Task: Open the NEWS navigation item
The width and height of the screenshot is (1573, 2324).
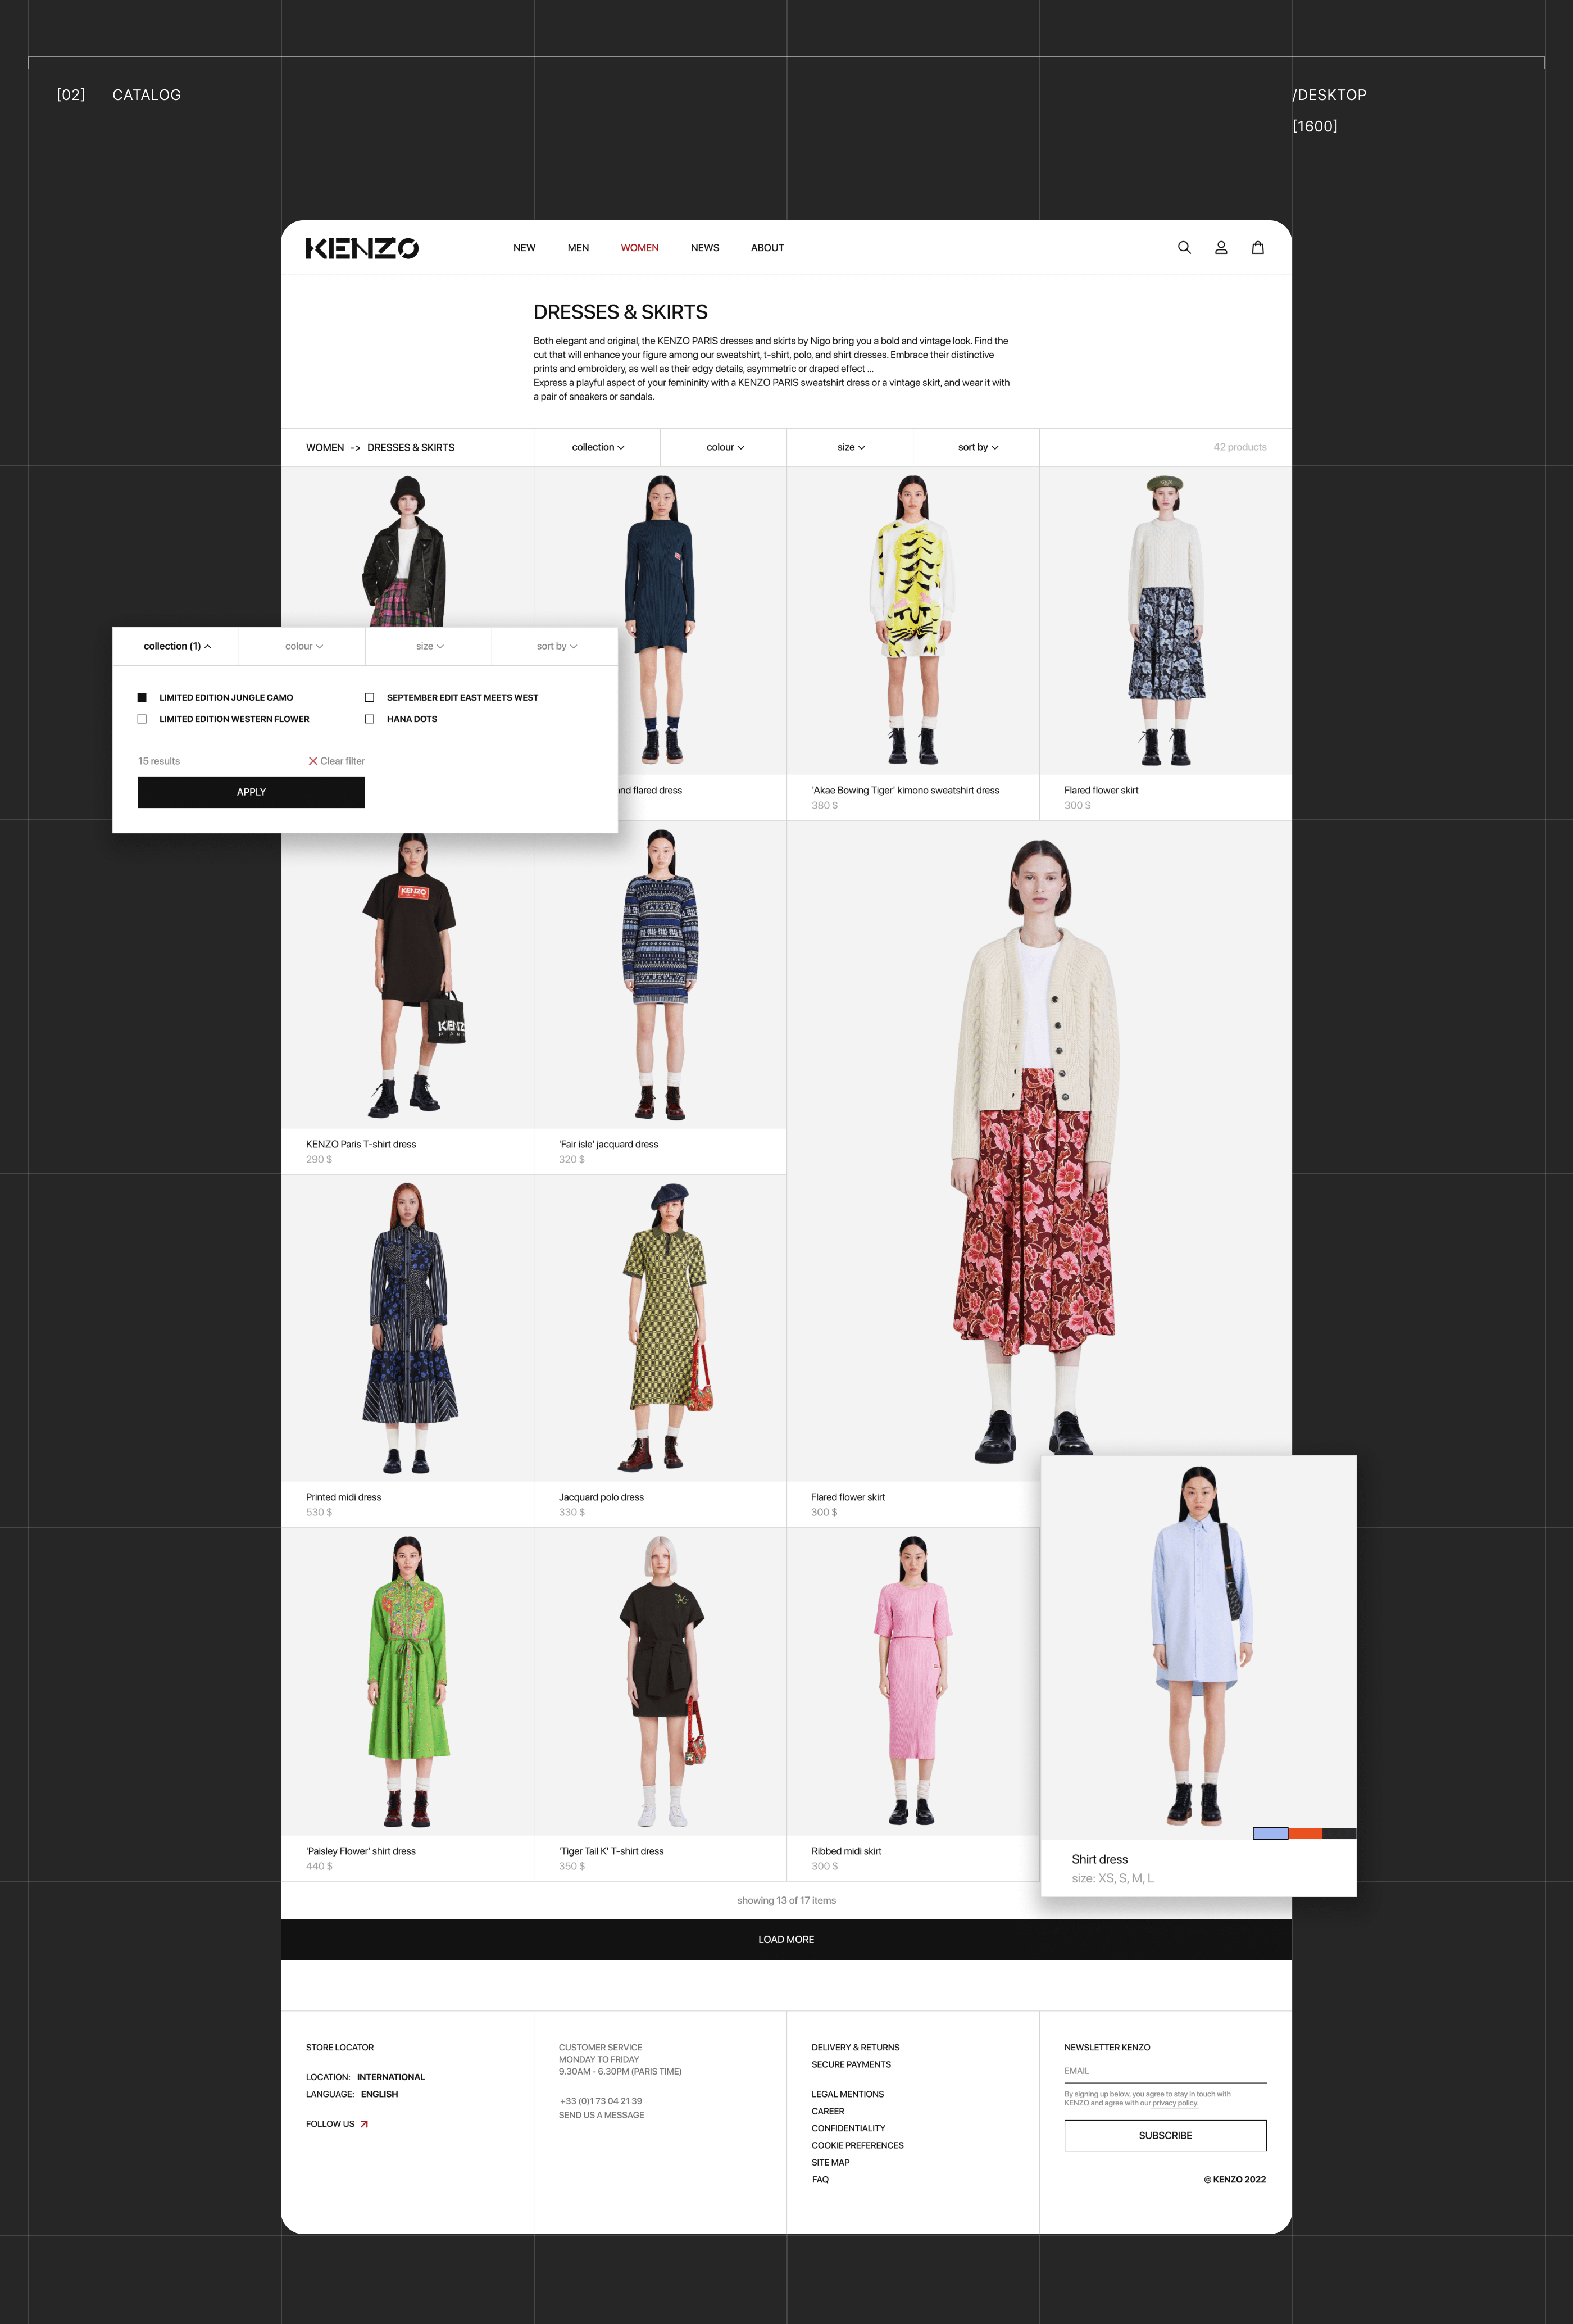Action: tap(704, 248)
